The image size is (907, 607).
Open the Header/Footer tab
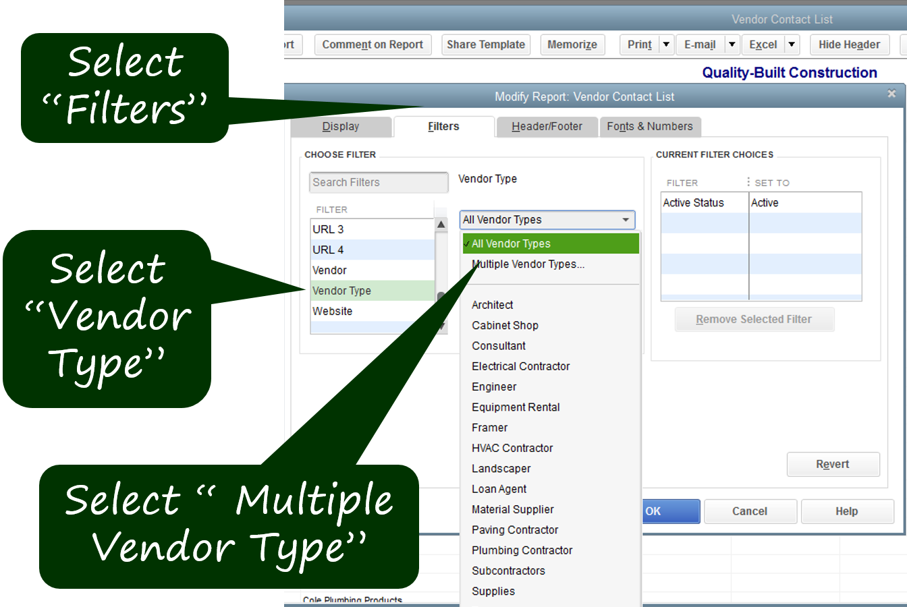coord(547,127)
